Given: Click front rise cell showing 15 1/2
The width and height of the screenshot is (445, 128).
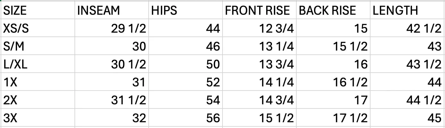Looking at the screenshot, I should (260, 118).
